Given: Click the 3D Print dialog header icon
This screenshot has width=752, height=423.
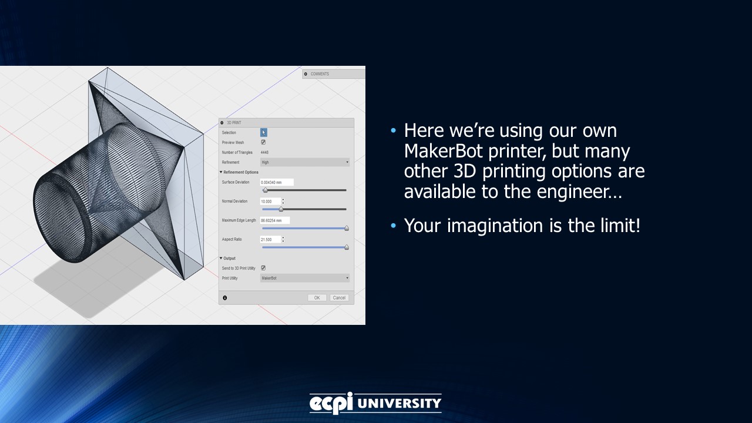Looking at the screenshot, I should pos(221,123).
